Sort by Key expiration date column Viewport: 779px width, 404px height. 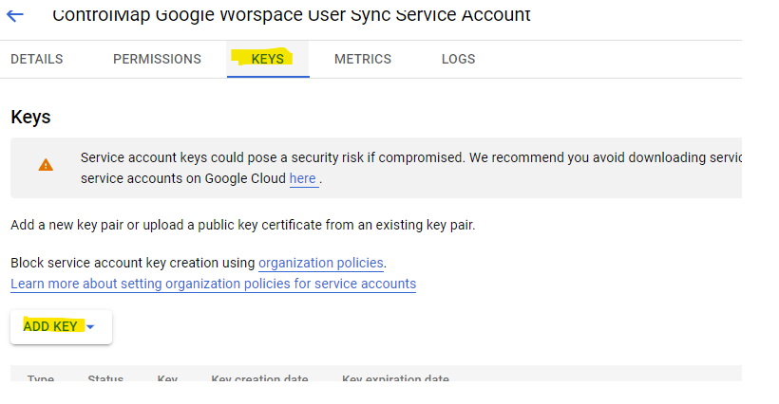pyautogui.click(x=395, y=379)
